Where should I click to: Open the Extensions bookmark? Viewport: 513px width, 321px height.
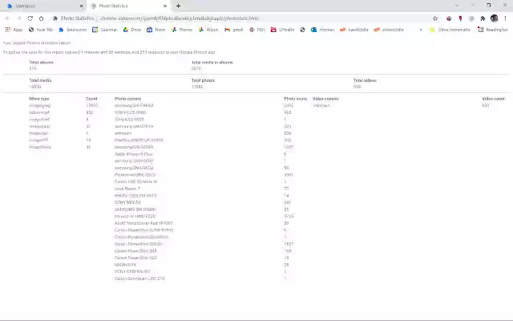pos(73,30)
